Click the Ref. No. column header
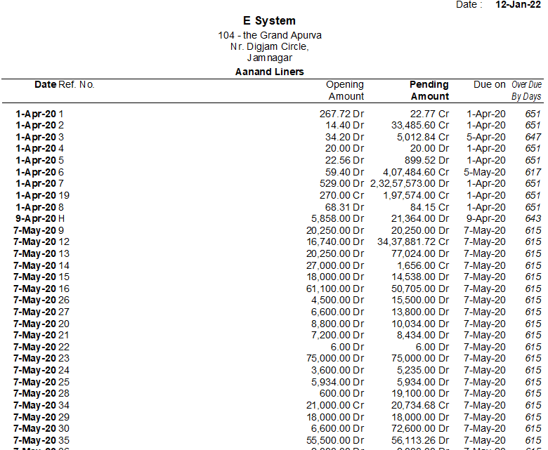The height and width of the screenshot is (450, 548). tap(77, 84)
